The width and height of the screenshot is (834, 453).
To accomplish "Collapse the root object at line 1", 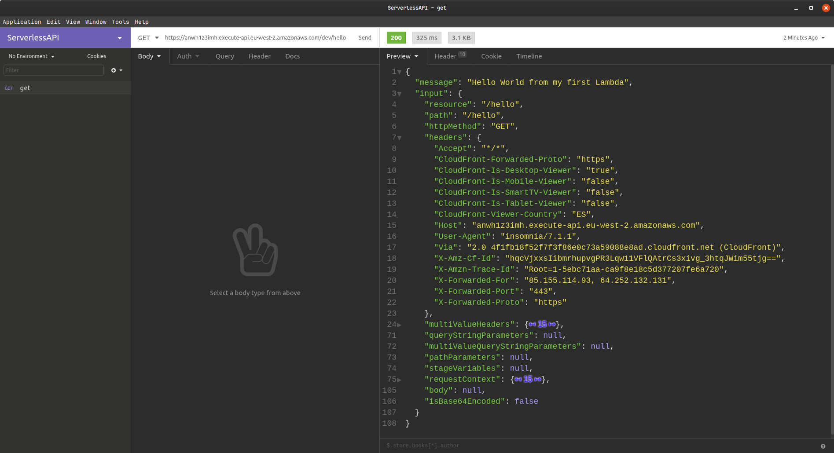I will pyautogui.click(x=399, y=72).
